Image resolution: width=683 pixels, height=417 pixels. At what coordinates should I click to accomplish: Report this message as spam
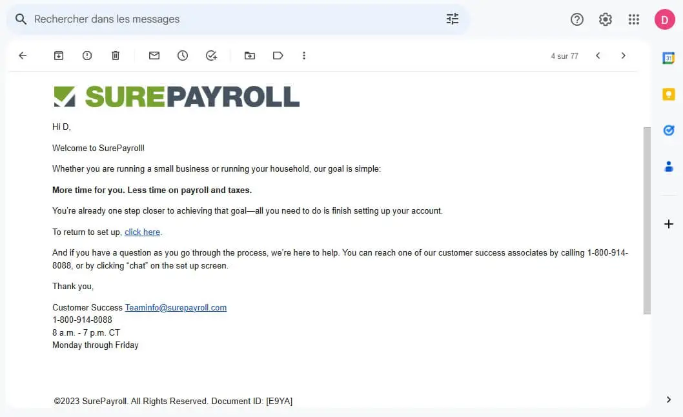pos(87,56)
